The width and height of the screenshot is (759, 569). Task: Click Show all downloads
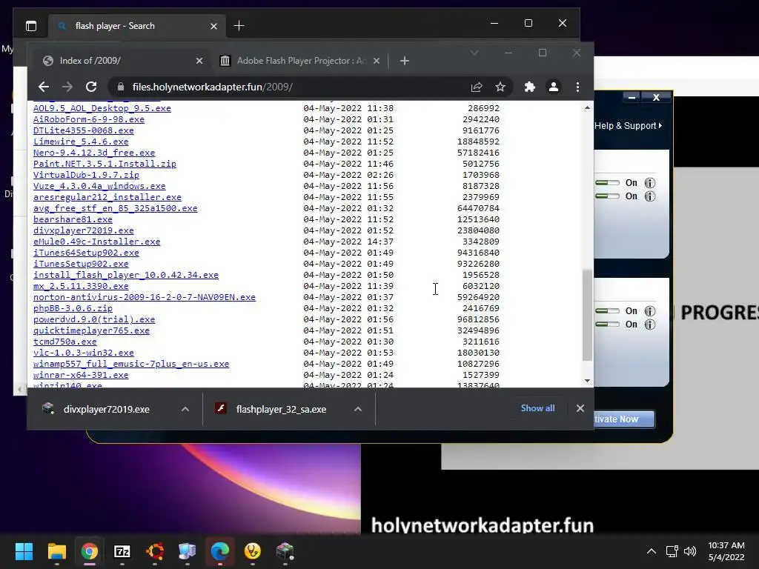pyautogui.click(x=537, y=408)
